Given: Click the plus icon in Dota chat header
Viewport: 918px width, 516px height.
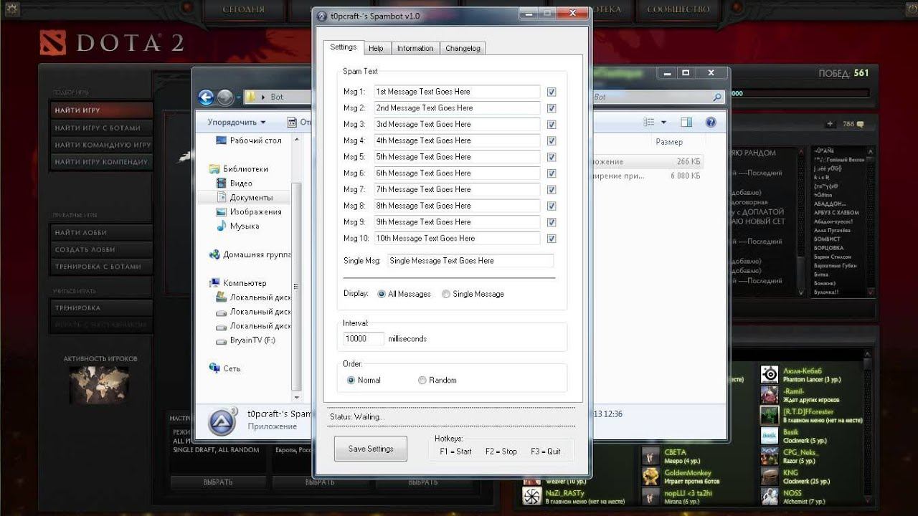Looking at the screenshot, I should point(831,124).
